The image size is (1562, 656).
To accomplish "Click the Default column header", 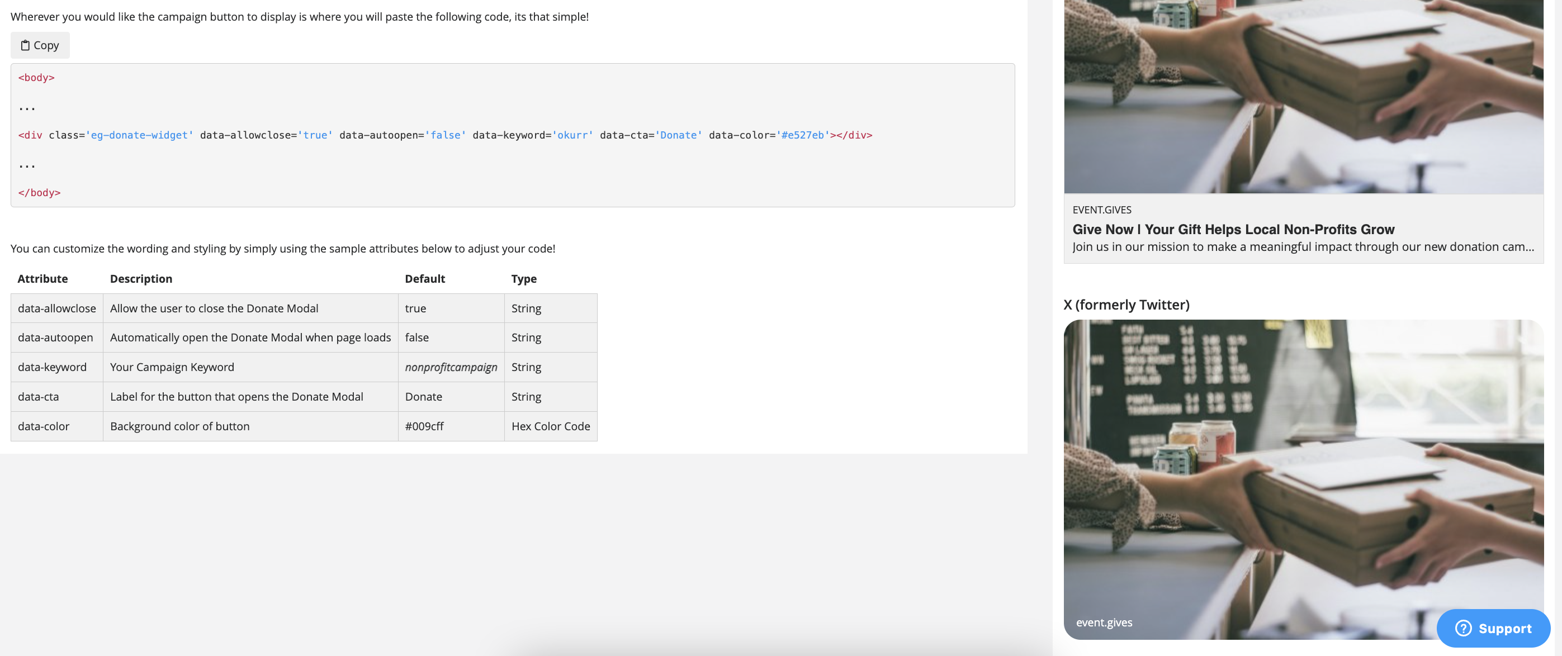I will click(425, 279).
